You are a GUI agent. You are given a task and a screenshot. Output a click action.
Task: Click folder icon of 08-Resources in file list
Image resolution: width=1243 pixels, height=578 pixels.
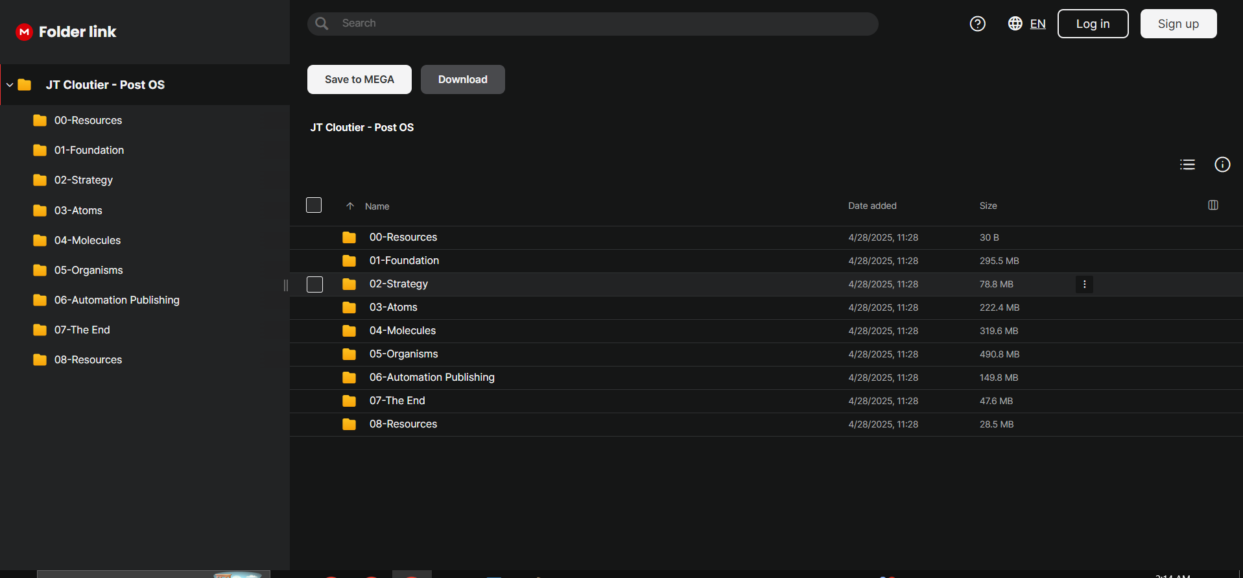pos(349,424)
